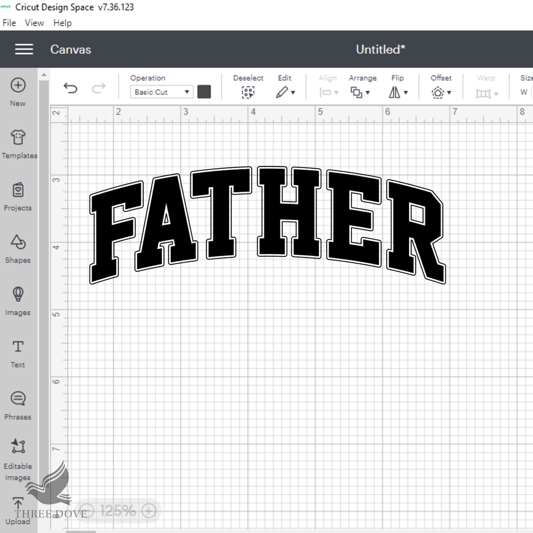Click the 125% zoom level
This screenshot has height=533, width=533.
118,511
